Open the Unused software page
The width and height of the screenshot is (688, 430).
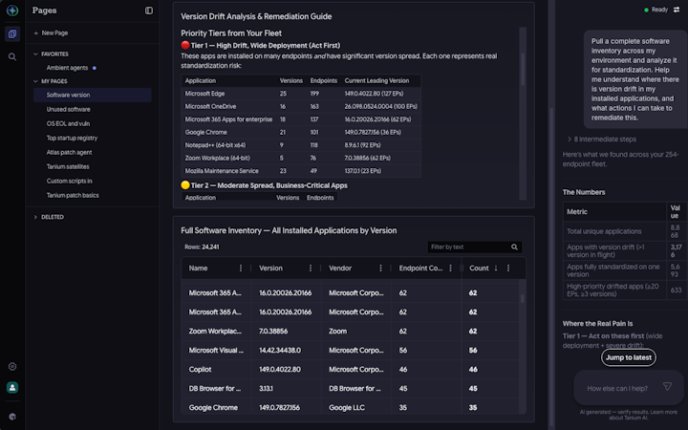69,109
